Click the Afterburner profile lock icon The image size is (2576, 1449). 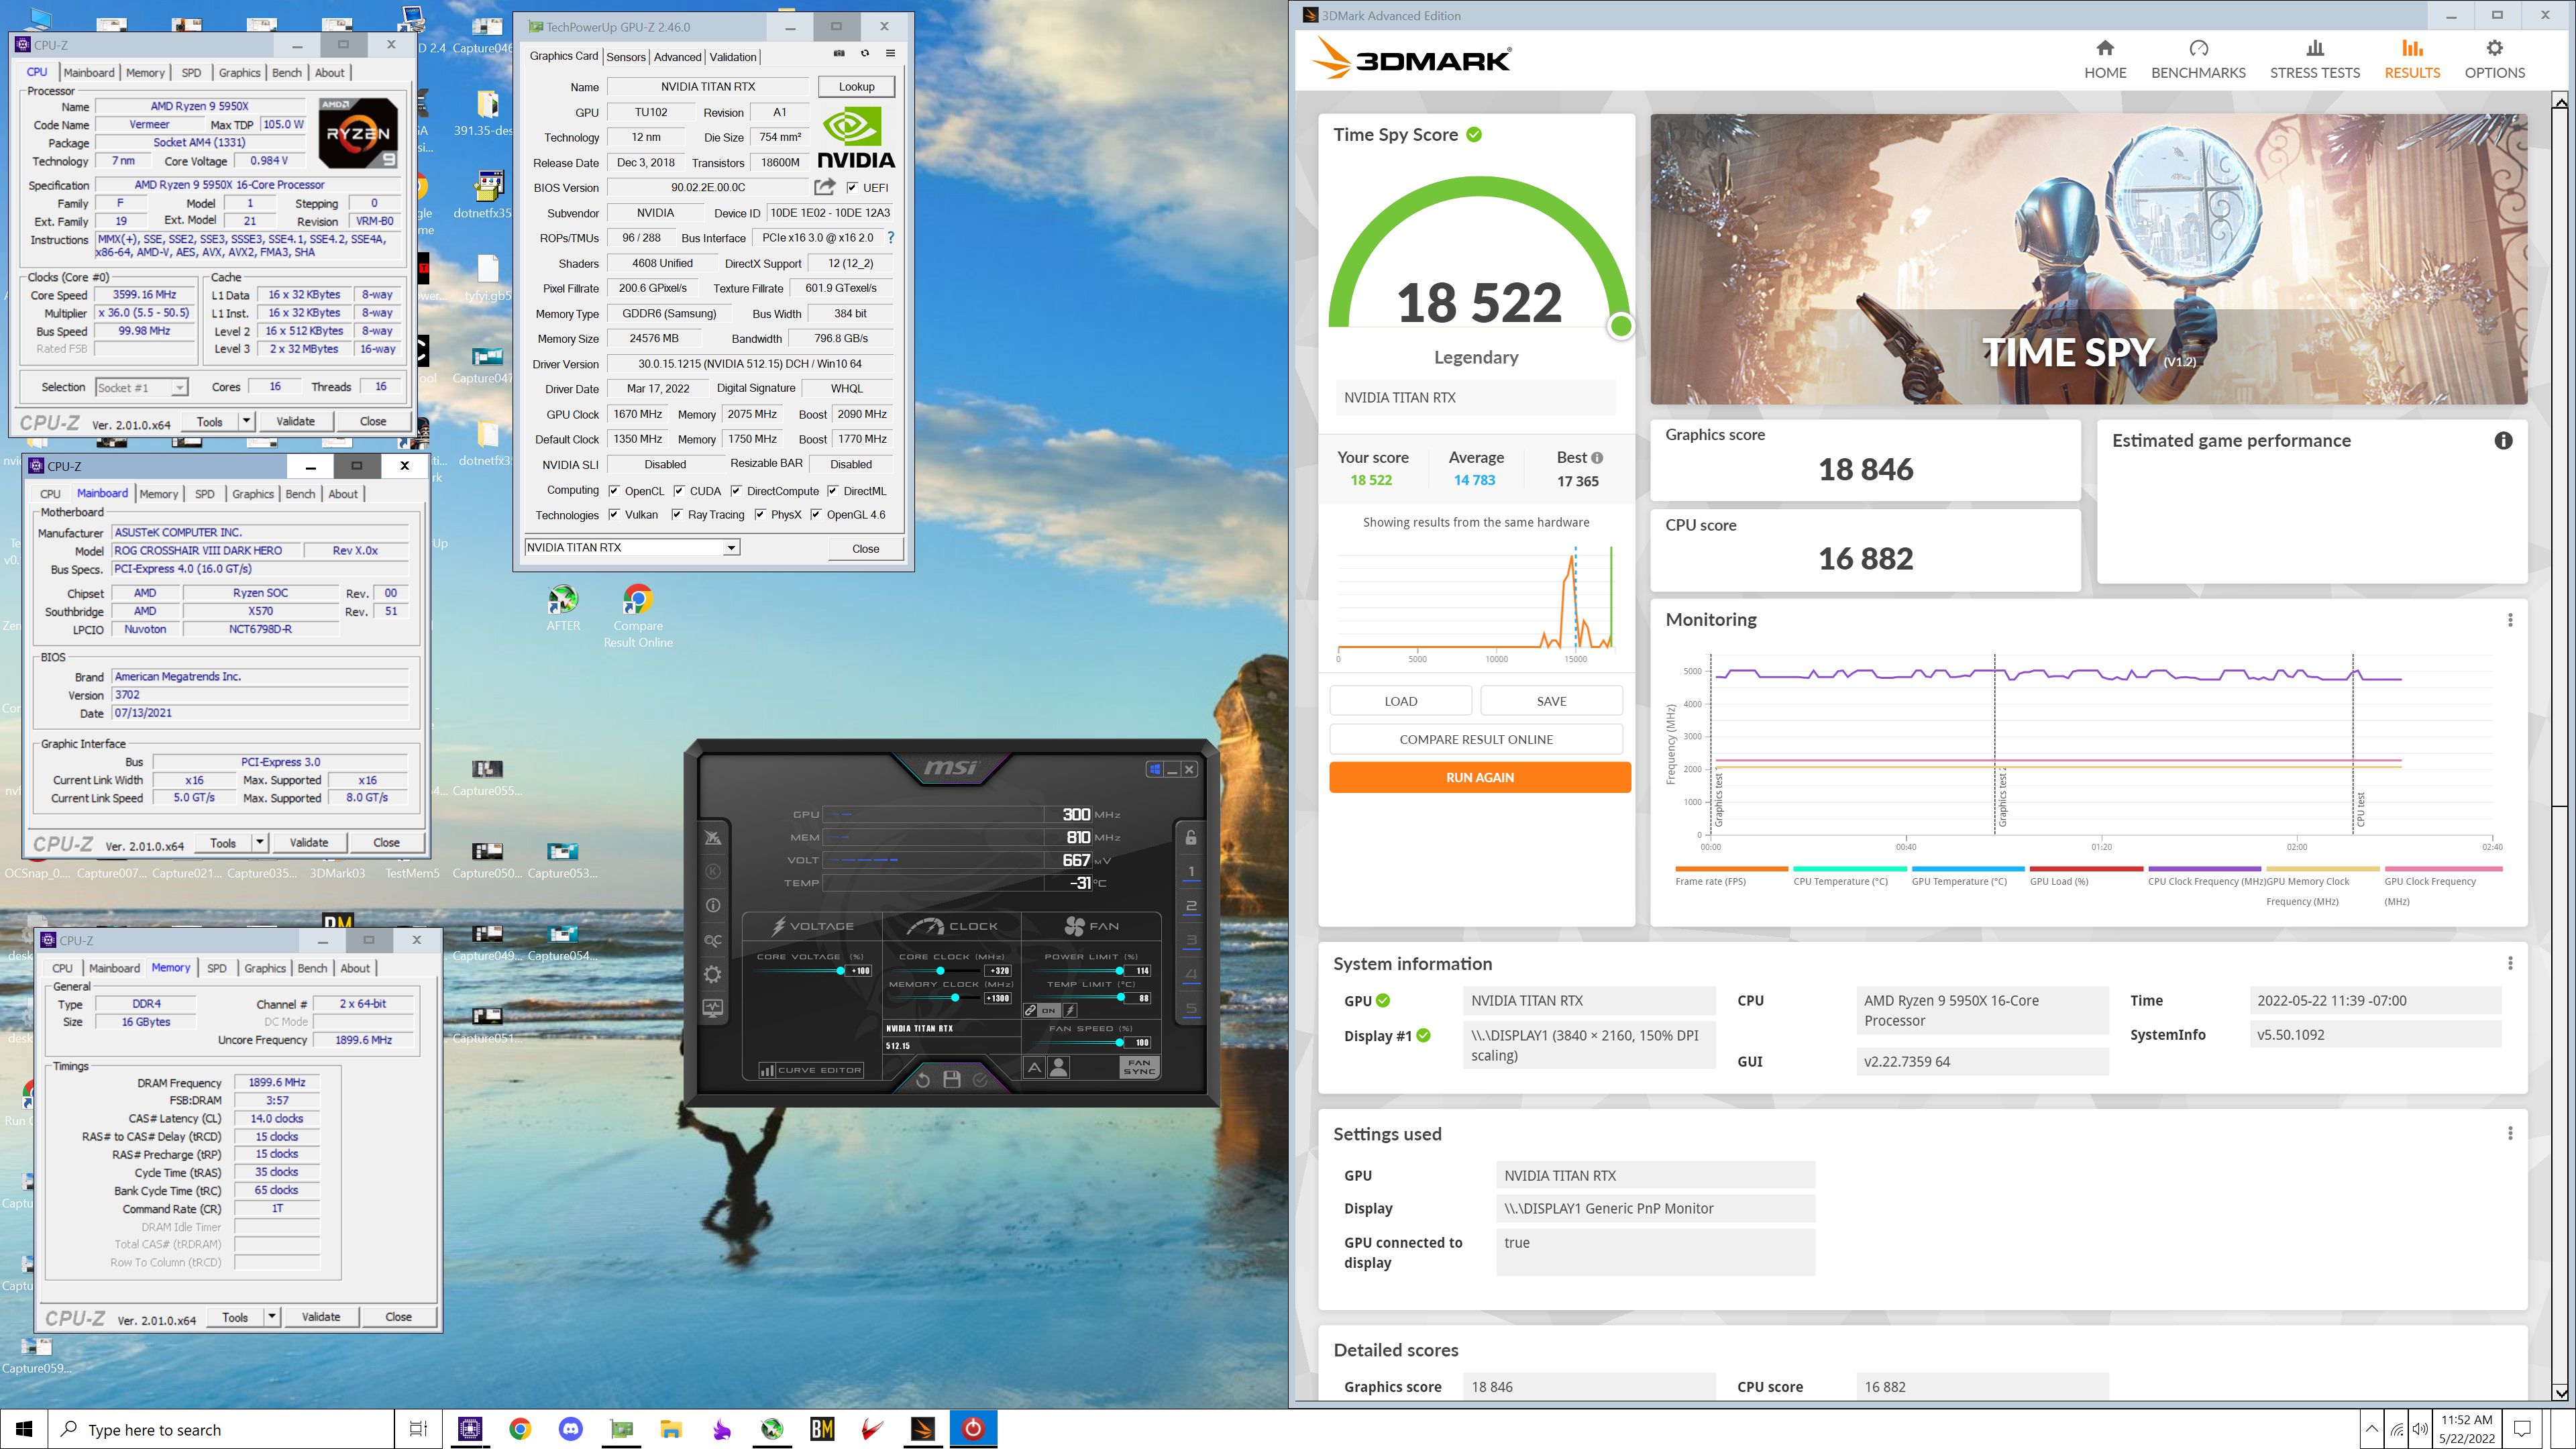point(1190,838)
